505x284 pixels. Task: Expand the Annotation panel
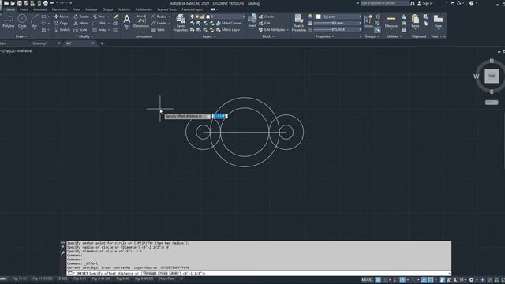(x=146, y=36)
